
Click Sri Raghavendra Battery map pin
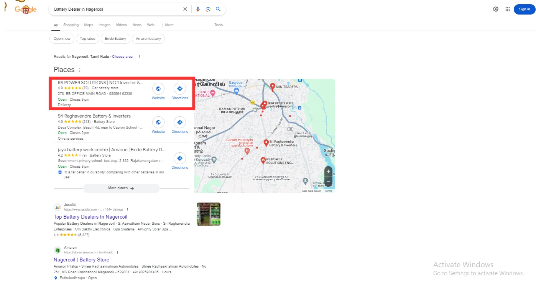[266, 143]
